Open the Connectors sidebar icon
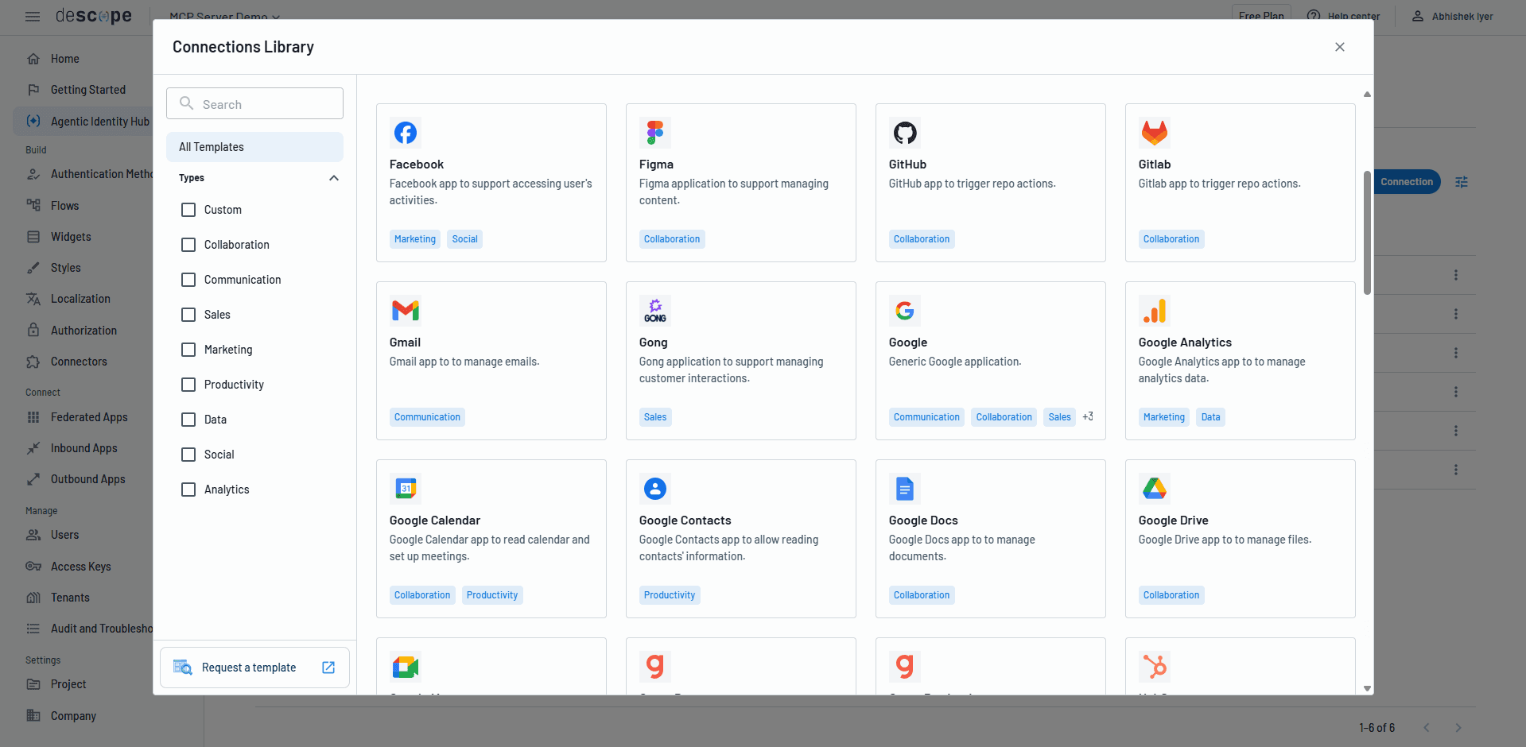This screenshot has height=747, width=1526. point(33,362)
